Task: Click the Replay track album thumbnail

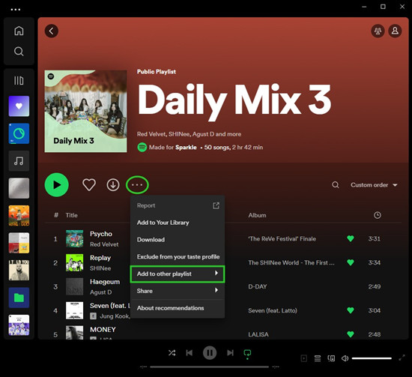Action: pyautogui.click(x=74, y=262)
